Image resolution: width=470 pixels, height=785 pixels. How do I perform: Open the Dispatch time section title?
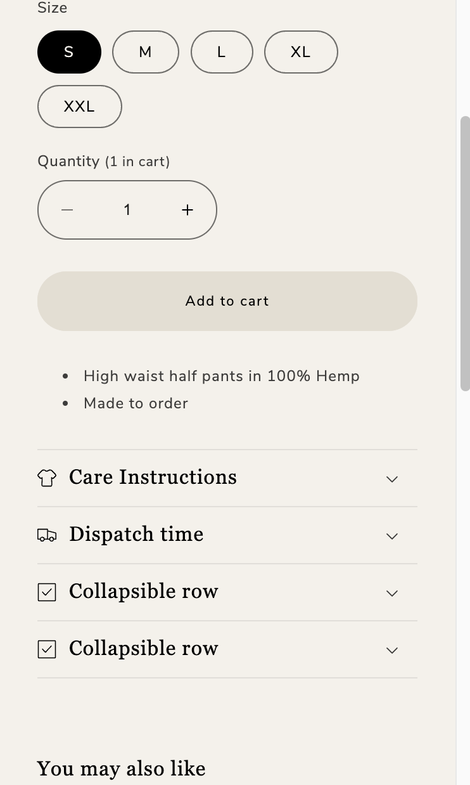coord(136,535)
